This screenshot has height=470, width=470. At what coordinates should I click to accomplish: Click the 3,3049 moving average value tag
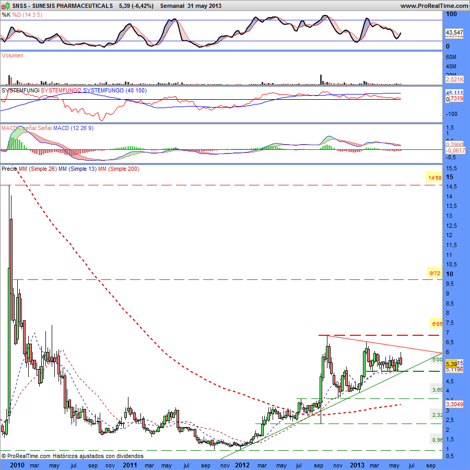click(454, 404)
